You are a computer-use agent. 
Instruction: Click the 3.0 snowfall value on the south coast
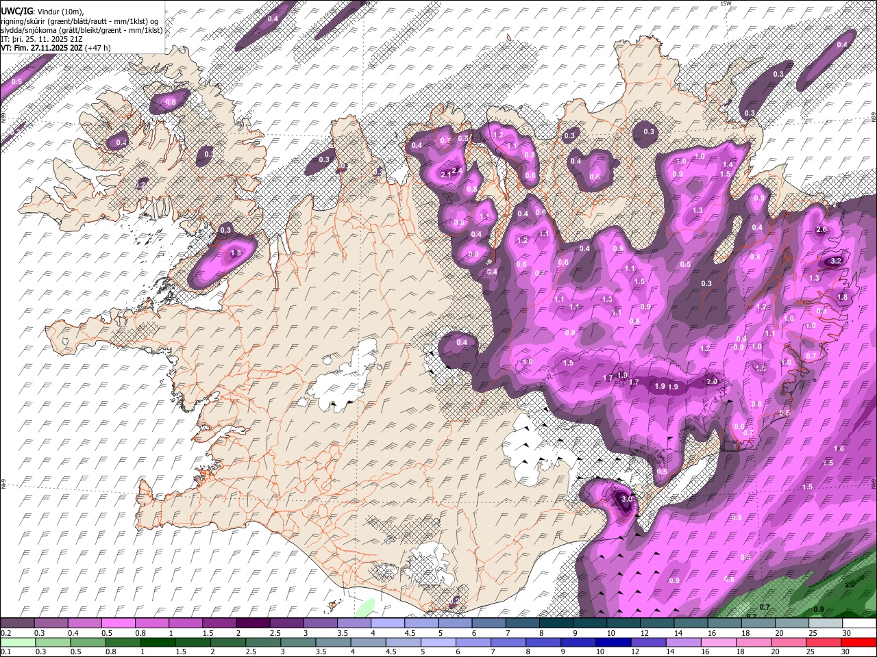pos(627,500)
